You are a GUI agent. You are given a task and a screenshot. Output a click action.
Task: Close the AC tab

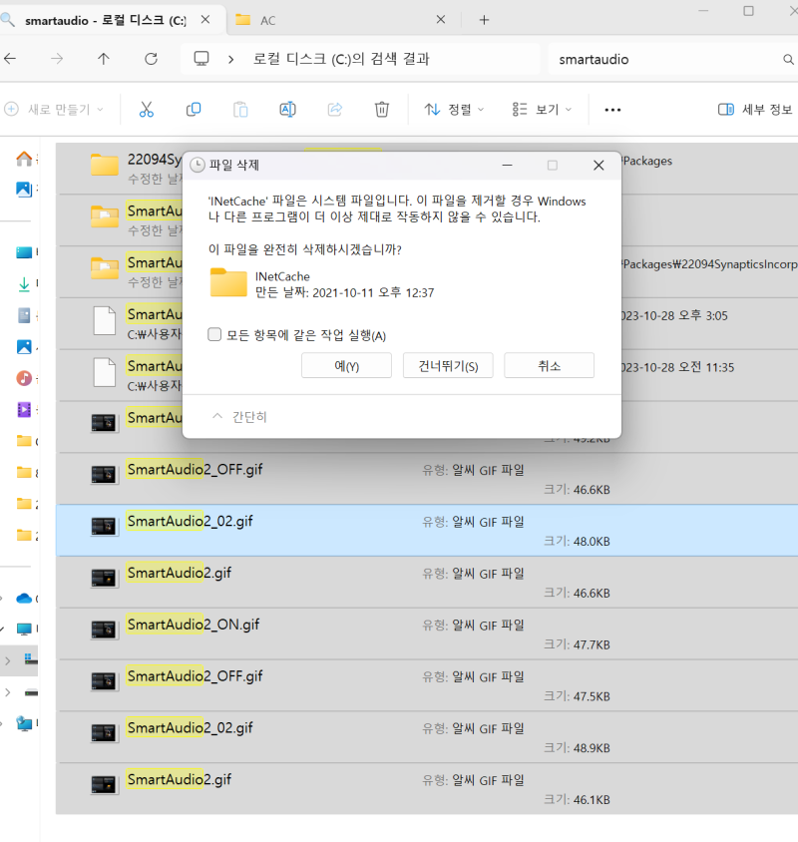pyautogui.click(x=441, y=20)
